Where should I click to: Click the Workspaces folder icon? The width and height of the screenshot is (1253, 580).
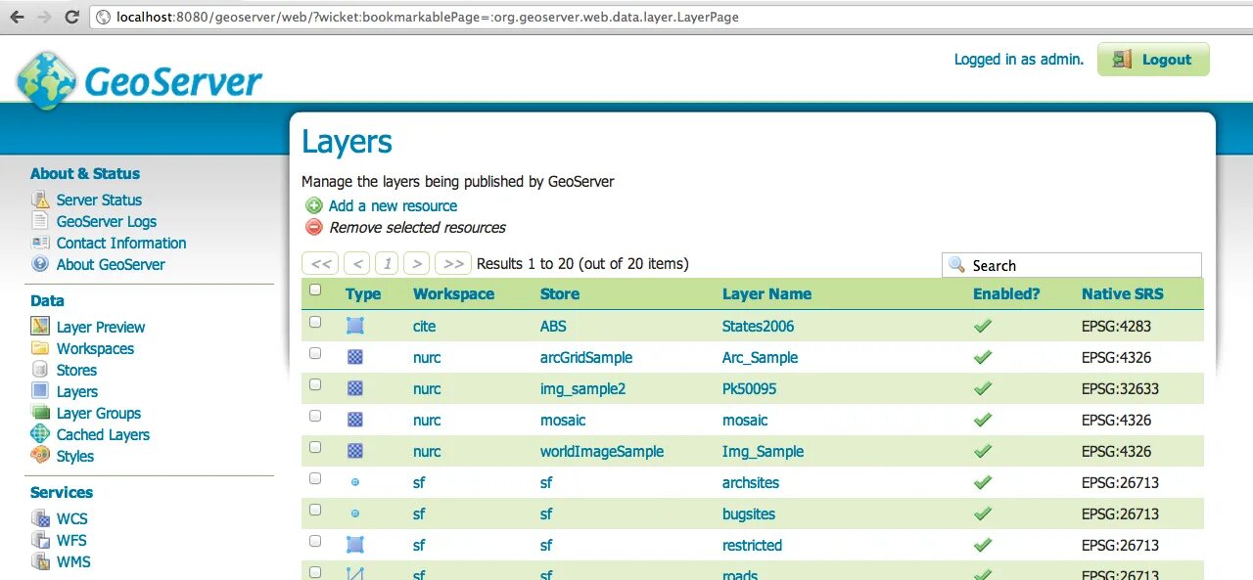[40, 348]
